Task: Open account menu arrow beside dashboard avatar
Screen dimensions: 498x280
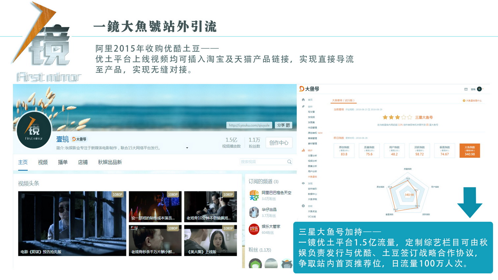Action: pos(483,89)
